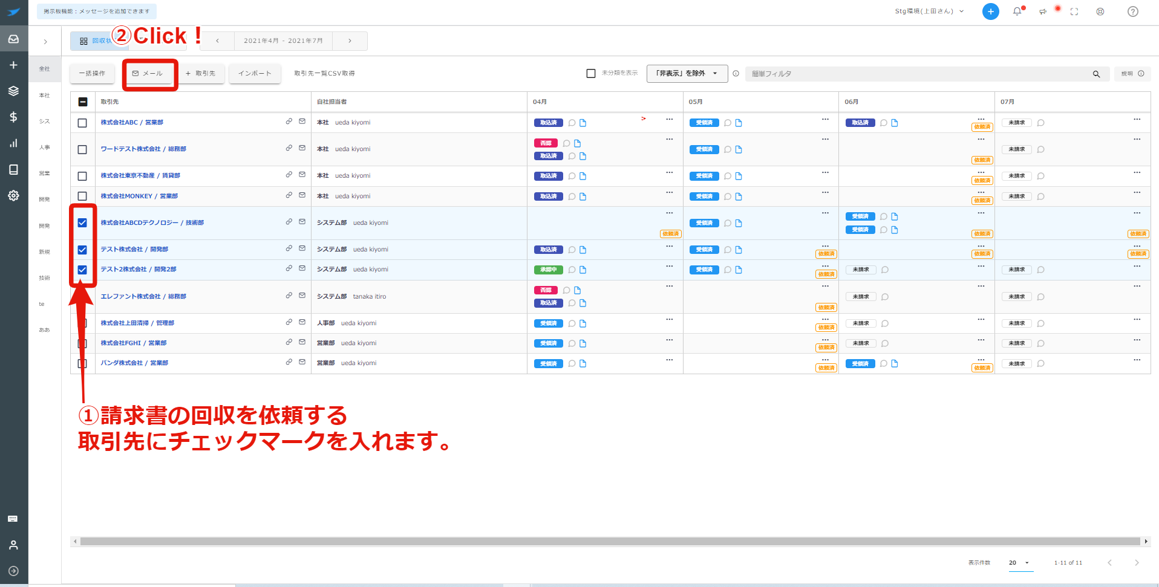Click the インポート button

(255, 74)
